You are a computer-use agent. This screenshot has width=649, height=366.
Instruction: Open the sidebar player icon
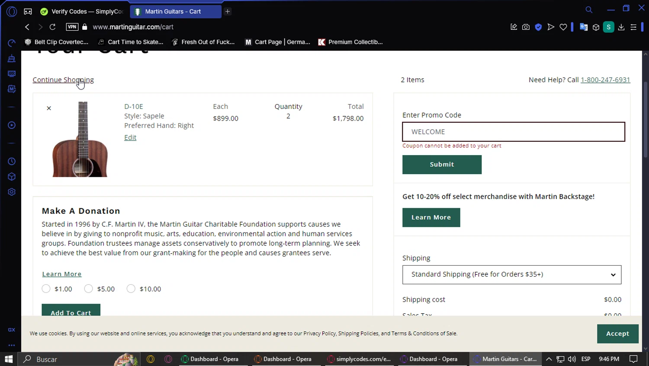(x=12, y=125)
